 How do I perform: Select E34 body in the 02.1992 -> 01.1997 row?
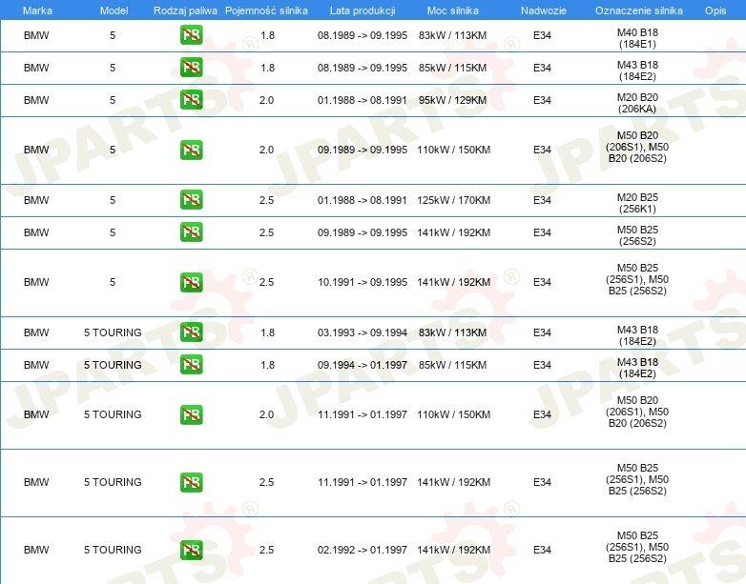[x=542, y=550]
